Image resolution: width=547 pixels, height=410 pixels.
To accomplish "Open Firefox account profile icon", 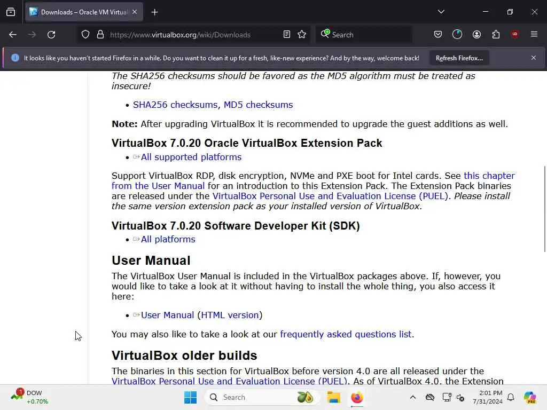I will pyautogui.click(x=476, y=34).
